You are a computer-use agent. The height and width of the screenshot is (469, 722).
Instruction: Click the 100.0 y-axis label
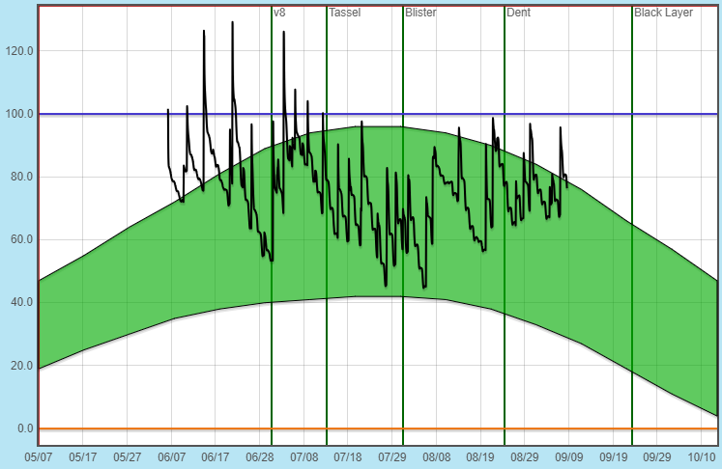pos(19,114)
